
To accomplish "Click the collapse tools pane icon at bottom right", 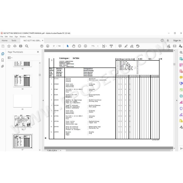I will click(181, 148).
